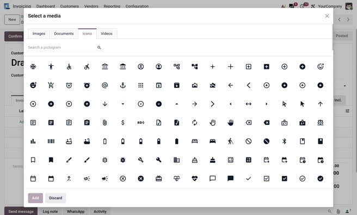The width and height of the screenshot is (357, 215).
Task: Choose the filled check circle icon
Action: point(320,179)
